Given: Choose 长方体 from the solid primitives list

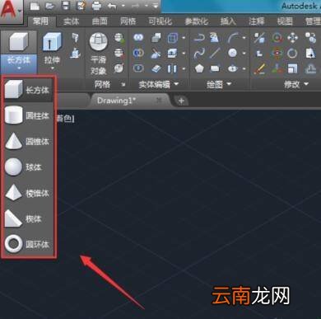Looking at the screenshot, I should 28,90.
